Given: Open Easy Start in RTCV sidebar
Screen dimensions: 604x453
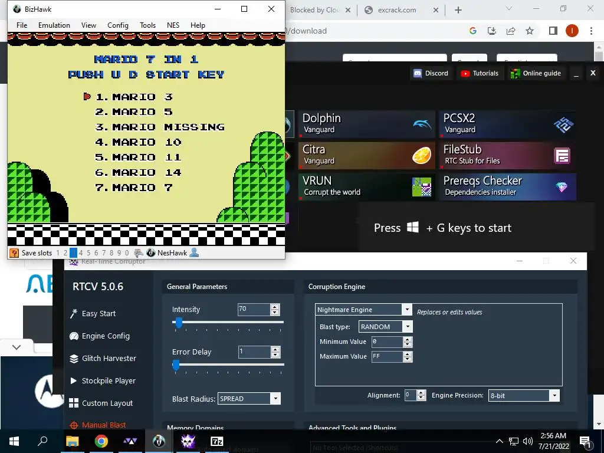Looking at the screenshot, I should tap(93, 314).
